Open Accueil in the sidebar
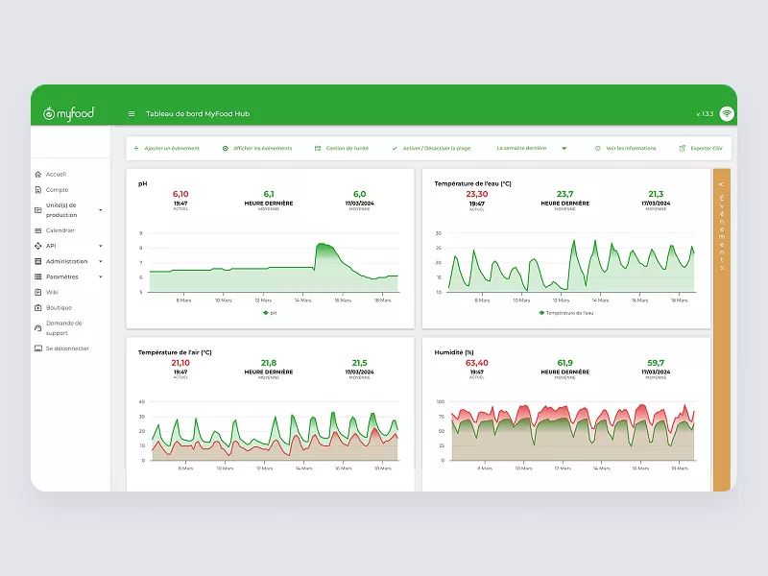768x576 pixels. click(56, 175)
